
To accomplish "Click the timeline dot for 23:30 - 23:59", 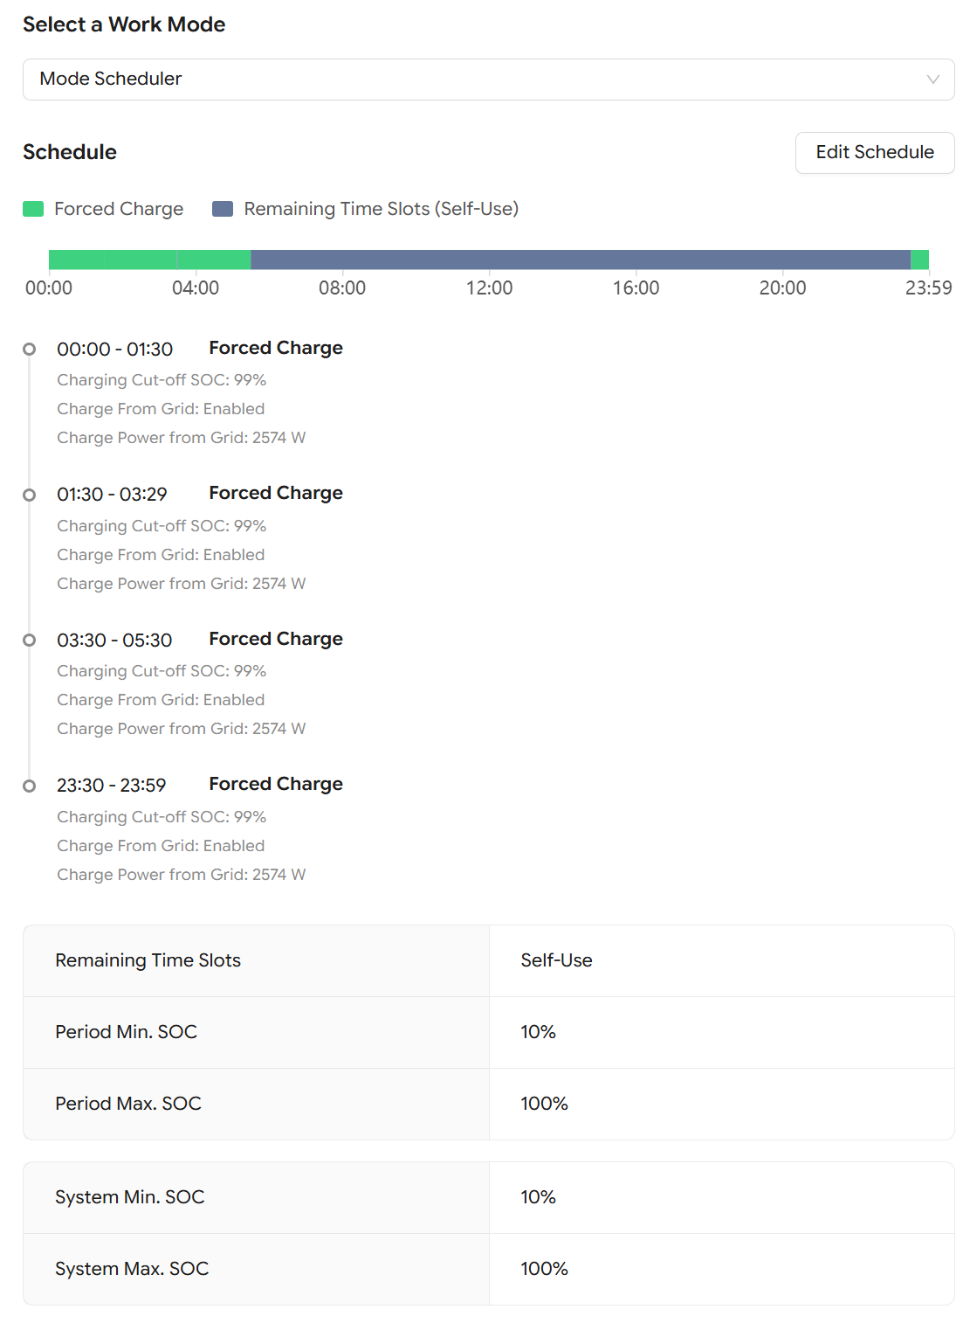I will pos(30,786).
